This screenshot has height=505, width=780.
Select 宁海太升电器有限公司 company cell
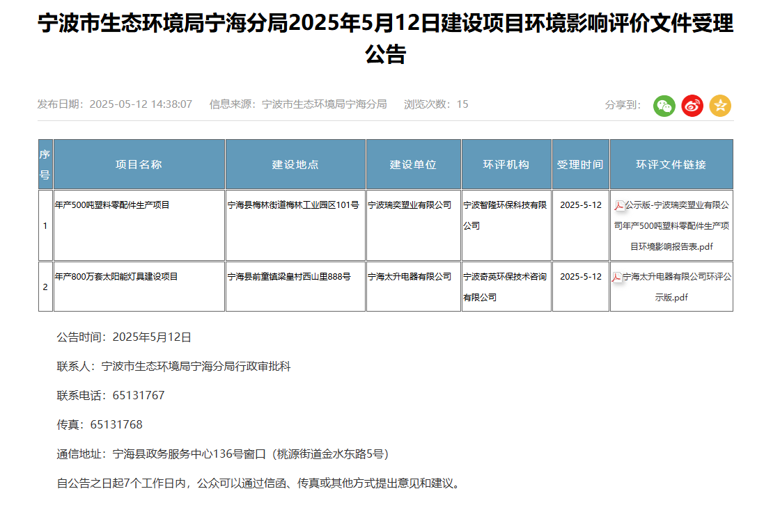[x=414, y=287]
